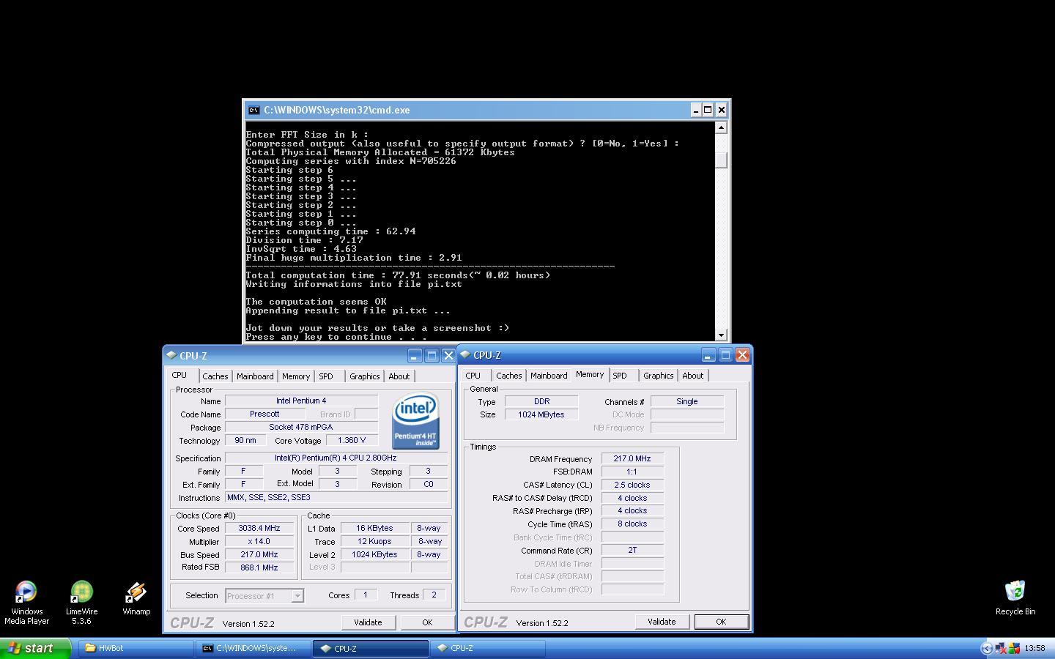Click OK in right CPU-Z window
The width and height of the screenshot is (1055, 659).
tap(721, 622)
